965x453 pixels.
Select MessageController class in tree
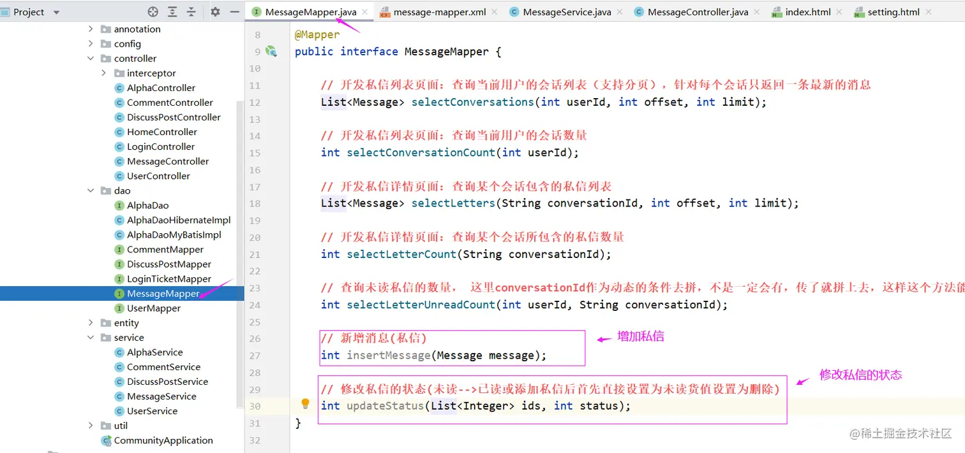168,161
